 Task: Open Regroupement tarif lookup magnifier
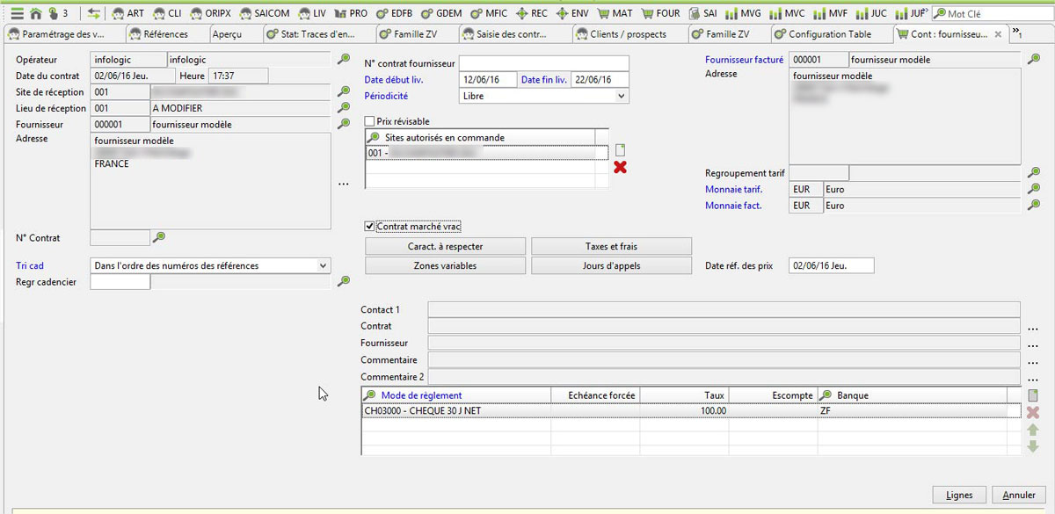[x=1035, y=172]
